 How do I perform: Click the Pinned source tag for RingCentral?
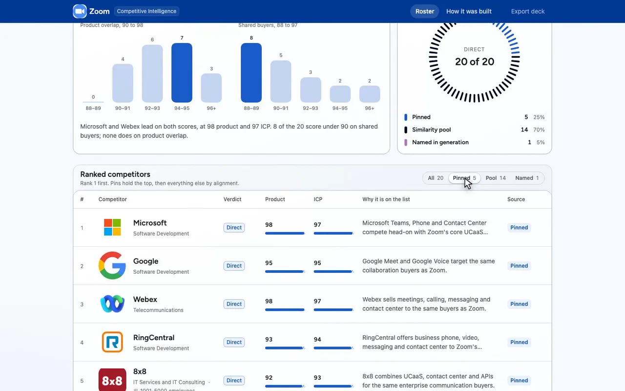pyautogui.click(x=519, y=342)
